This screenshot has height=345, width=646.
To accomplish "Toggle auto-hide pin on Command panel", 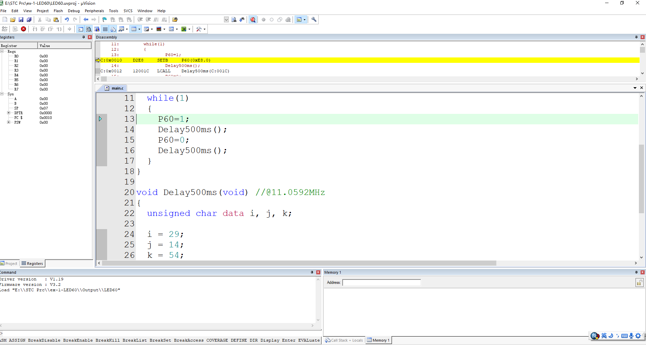I will point(312,272).
